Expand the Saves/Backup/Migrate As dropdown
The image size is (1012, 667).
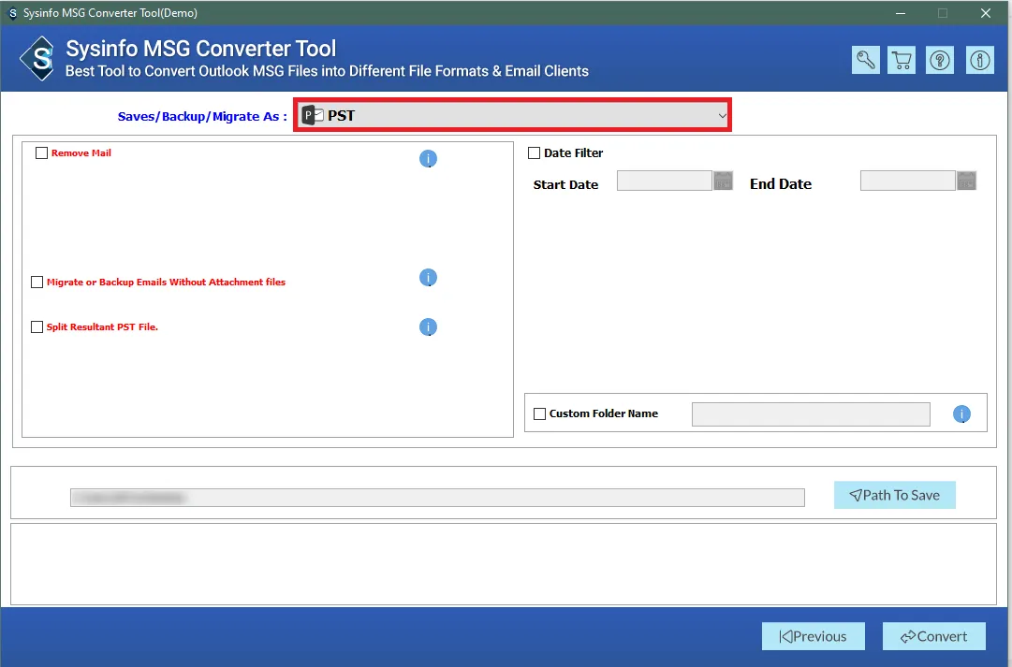coord(512,115)
